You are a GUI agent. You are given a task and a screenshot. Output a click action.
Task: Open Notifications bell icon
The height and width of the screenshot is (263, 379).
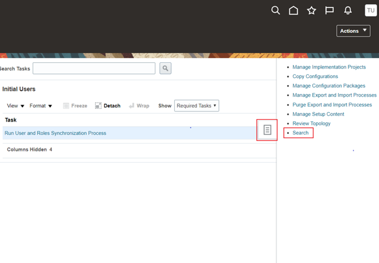coord(348,10)
